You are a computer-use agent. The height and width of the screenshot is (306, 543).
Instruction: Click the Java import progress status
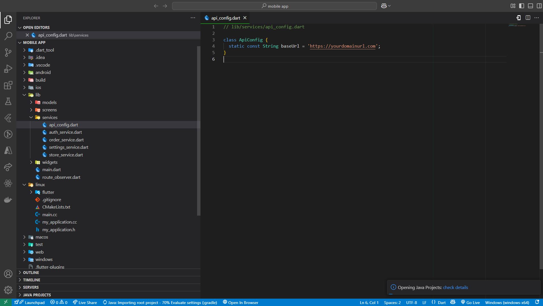pyautogui.click(x=160, y=303)
